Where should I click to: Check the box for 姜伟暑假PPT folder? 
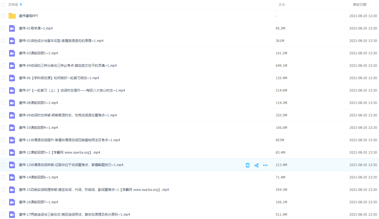click(x=3, y=16)
